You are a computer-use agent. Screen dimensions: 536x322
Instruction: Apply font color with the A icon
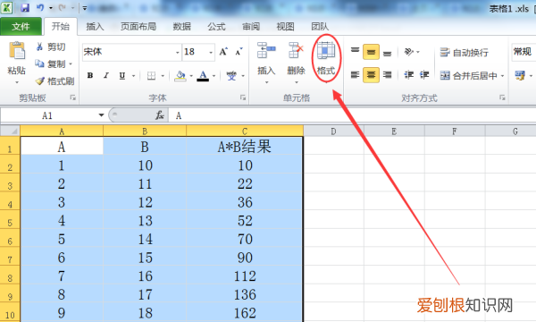click(203, 76)
